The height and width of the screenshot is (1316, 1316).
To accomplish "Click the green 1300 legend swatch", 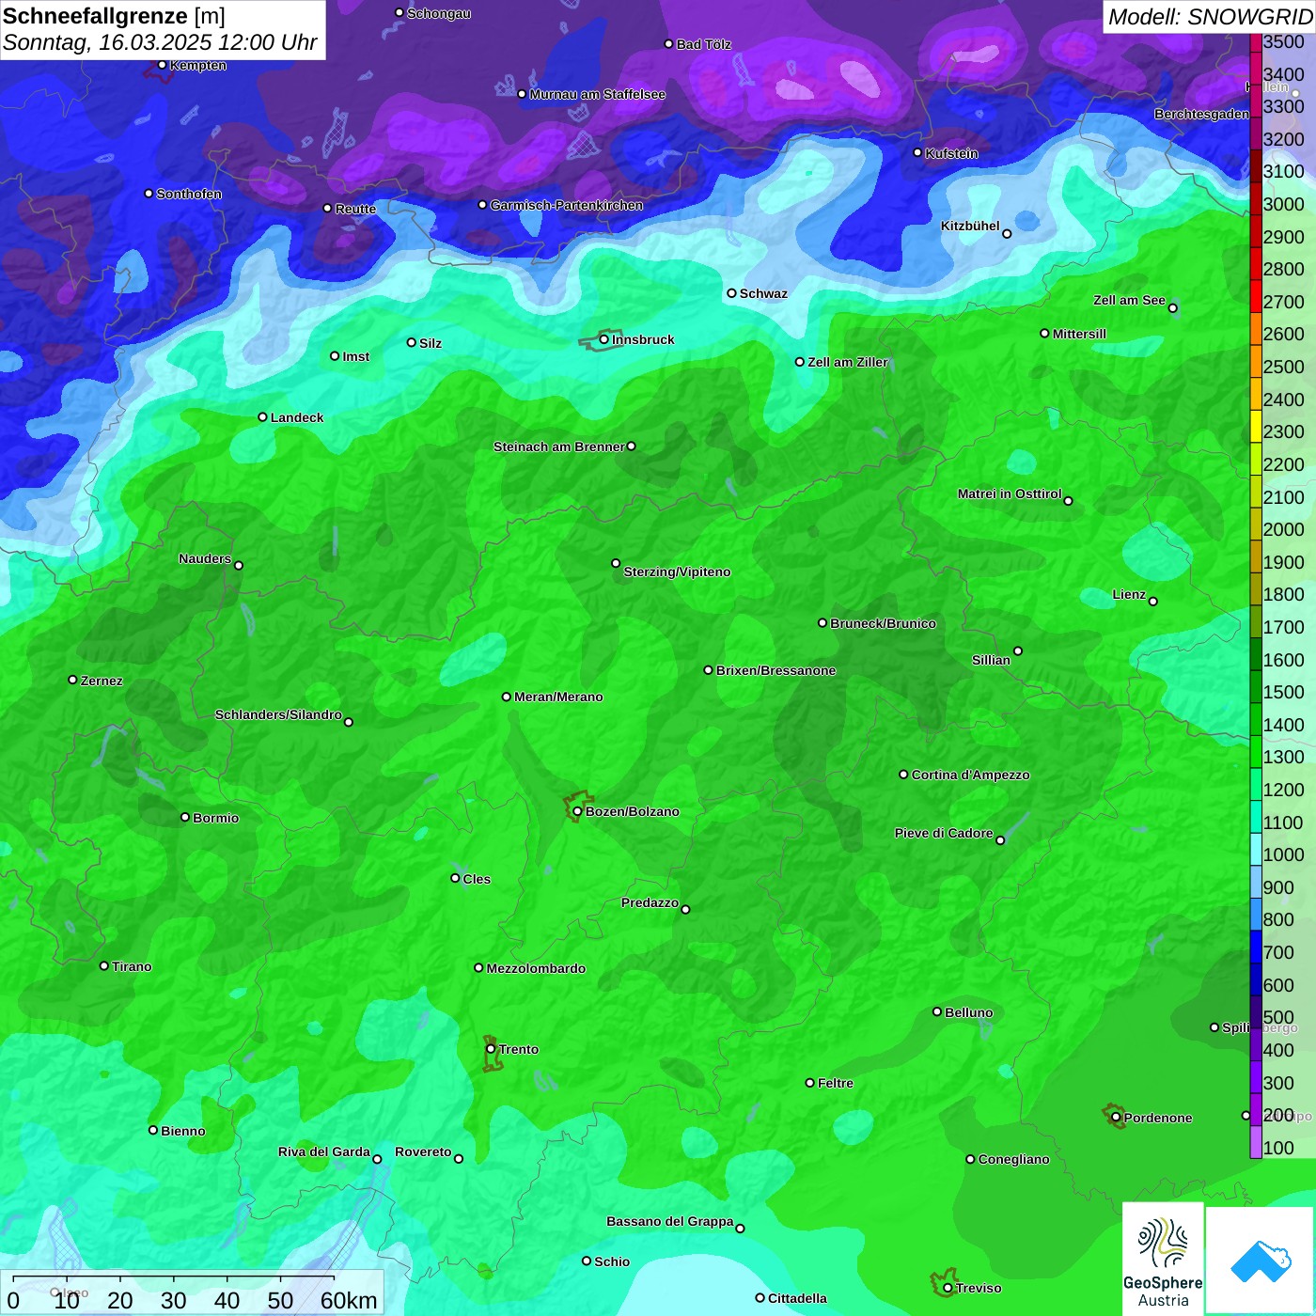I will 1256,752.
